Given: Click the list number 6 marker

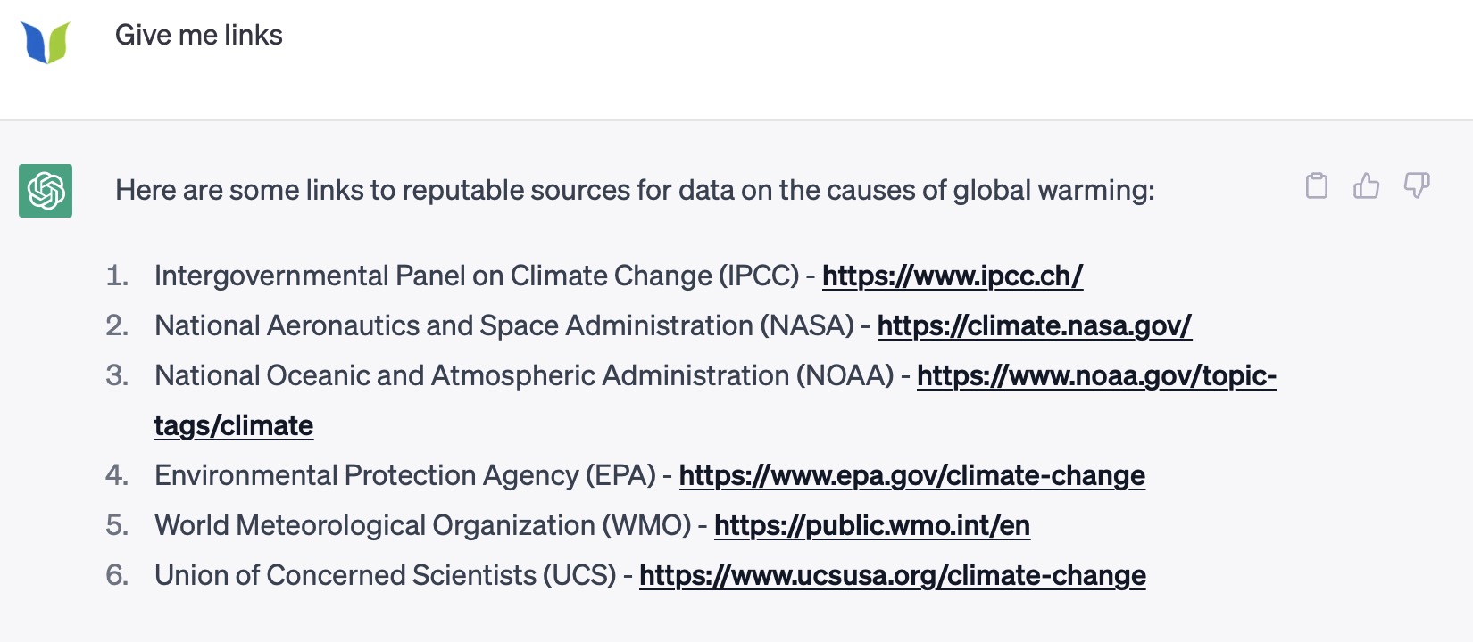Looking at the screenshot, I should tap(117, 576).
